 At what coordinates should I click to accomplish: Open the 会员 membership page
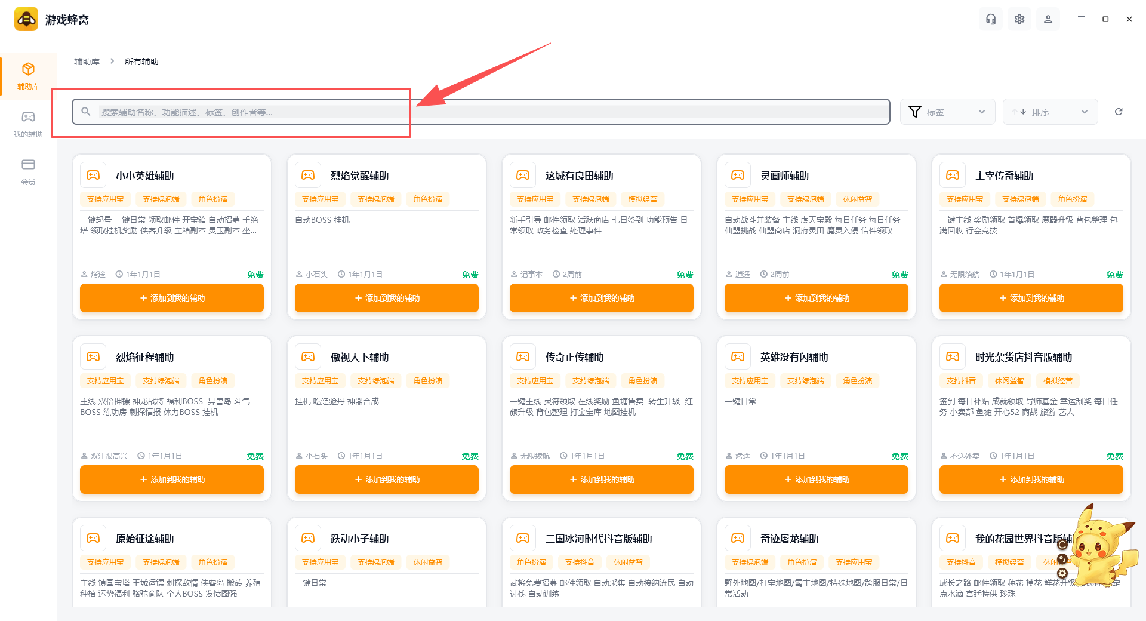pyautogui.click(x=28, y=171)
